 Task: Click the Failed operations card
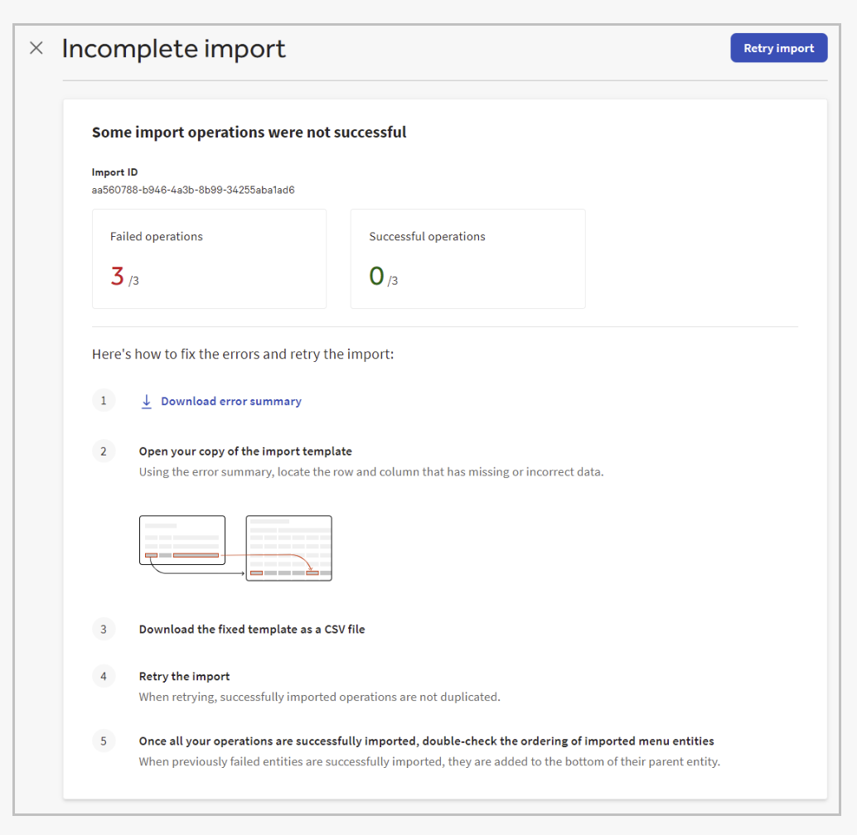tap(209, 258)
